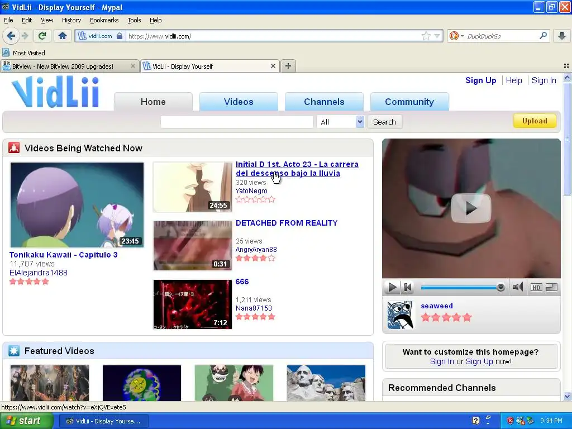Toggle the player's fullscreen size button
This screenshot has width=572, height=429.
[x=551, y=288]
